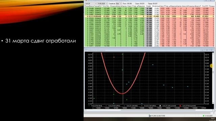This screenshot has height=121, width=216.
Task: Select the Si-6.25 Call (bid) legend entry
Action: tap(132, 106)
